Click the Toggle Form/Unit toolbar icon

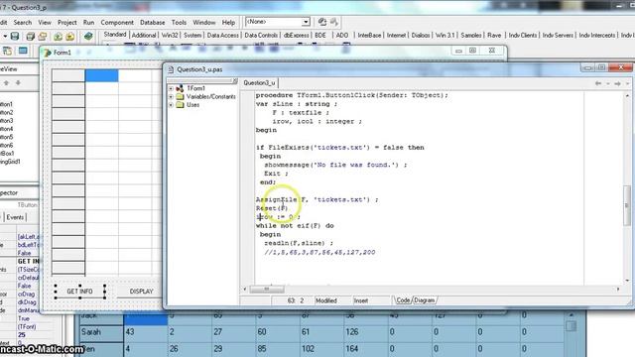click(x=7, y=51)
